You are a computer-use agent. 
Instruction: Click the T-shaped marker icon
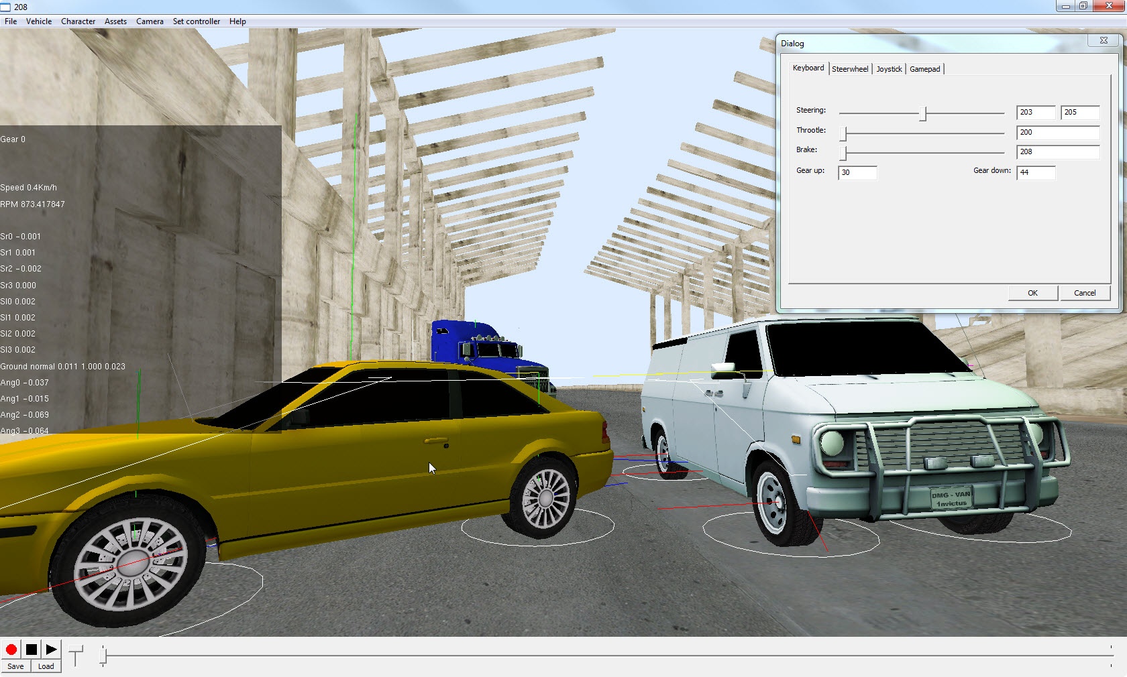(76, 655)
